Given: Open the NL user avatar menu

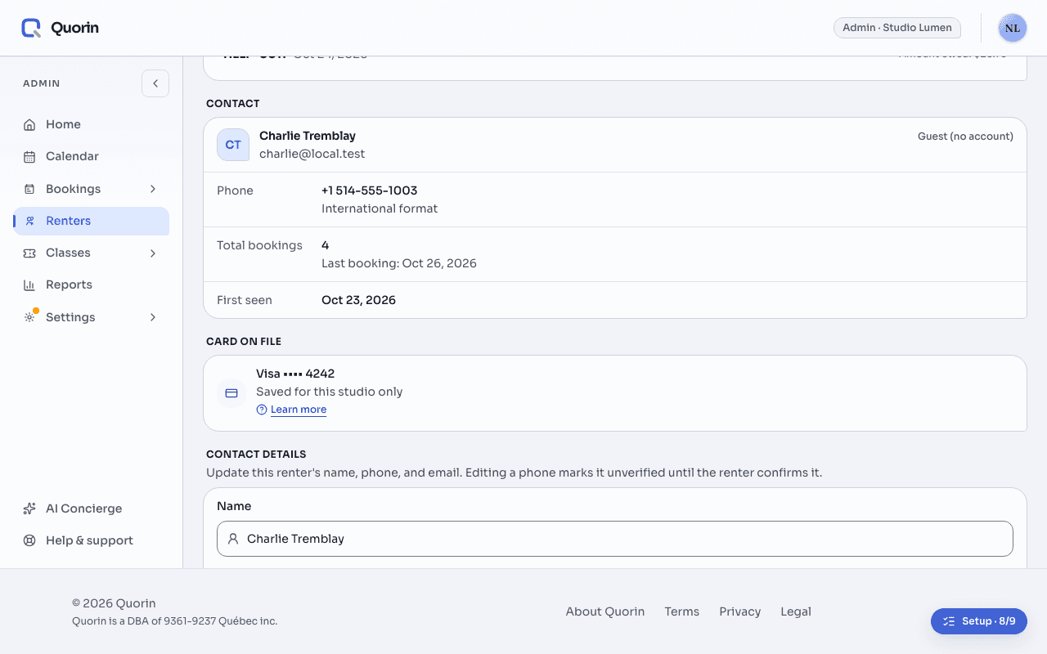Looking at the screenshot, I should 1013,28.
